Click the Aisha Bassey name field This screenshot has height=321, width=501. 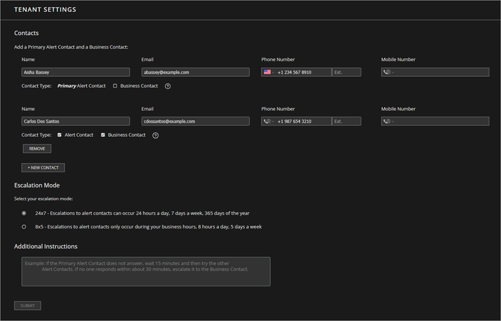pos(75,72)
